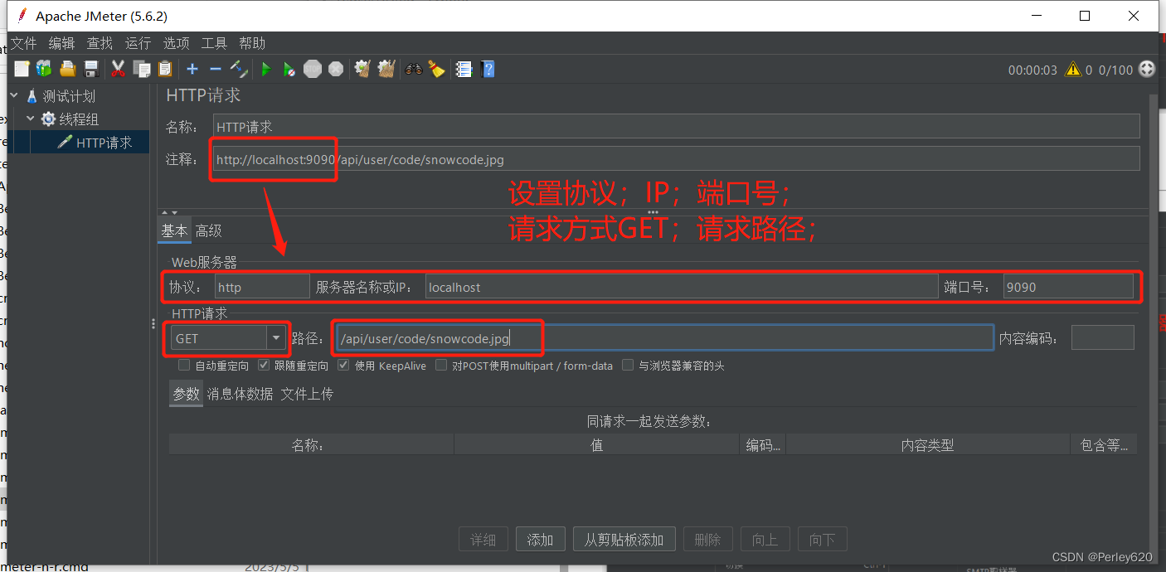Screen dimensions: 1166x572
Task: Open the 文件 menu
Action: click(24, 43)
